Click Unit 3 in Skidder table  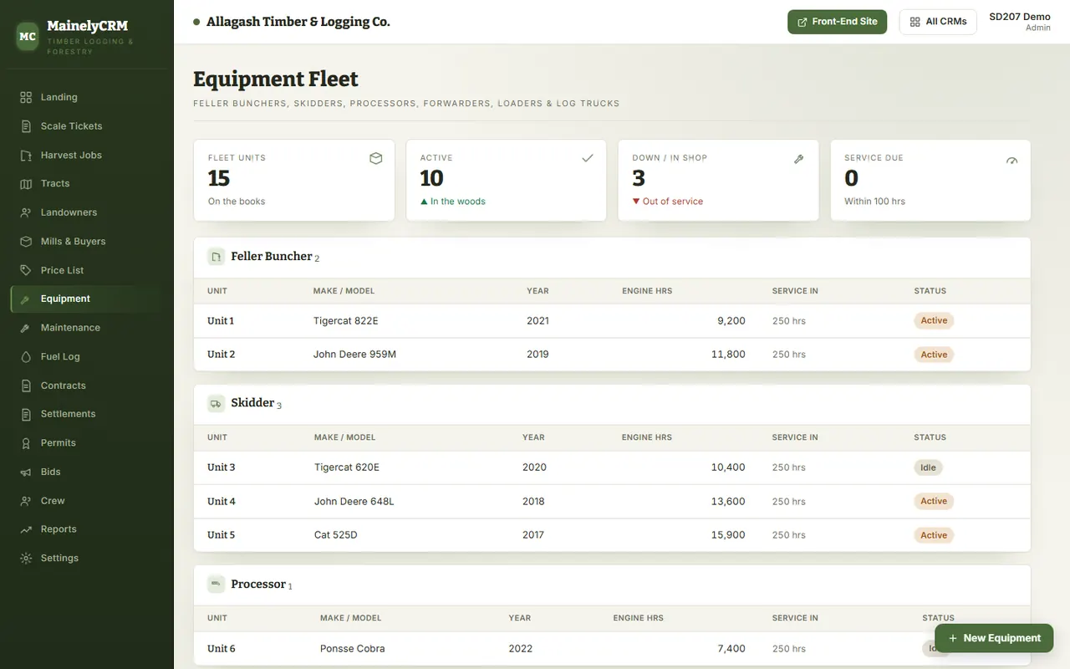pos(222,467)
